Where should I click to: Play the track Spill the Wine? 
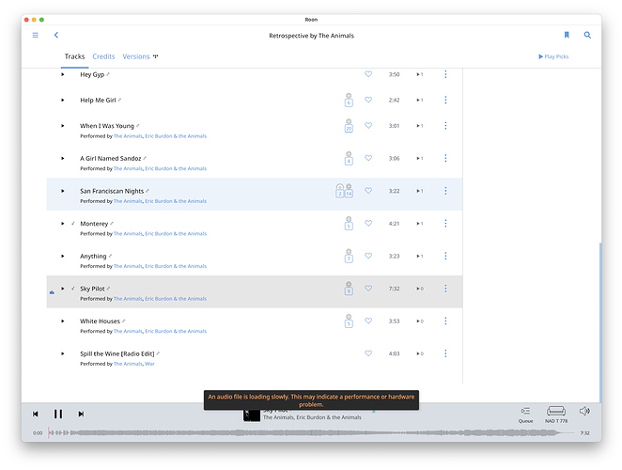[x=63, y=353]
